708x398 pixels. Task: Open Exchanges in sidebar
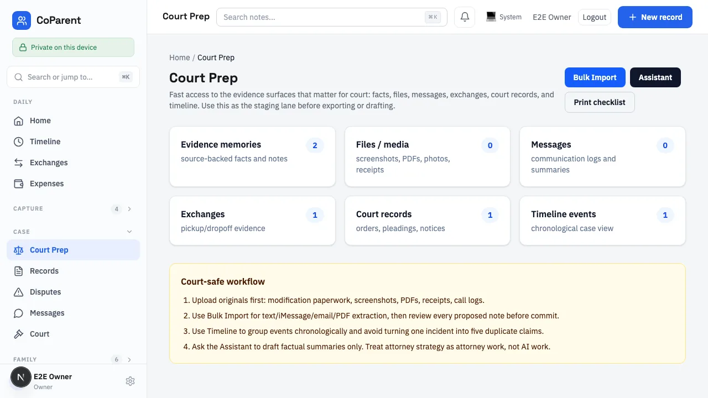click(x=73, y=163)
